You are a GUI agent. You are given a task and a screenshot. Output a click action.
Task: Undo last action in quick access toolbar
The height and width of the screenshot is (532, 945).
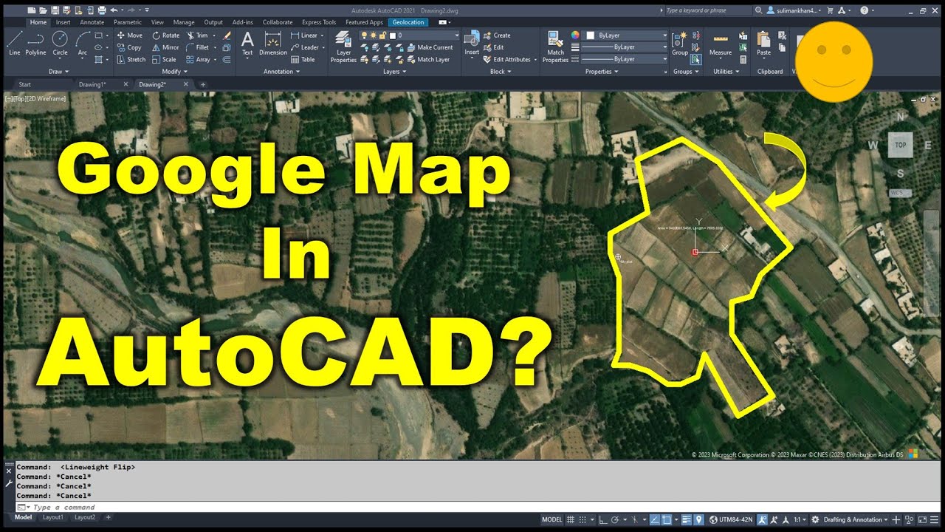pyautogui.click(x=114, y=10)
